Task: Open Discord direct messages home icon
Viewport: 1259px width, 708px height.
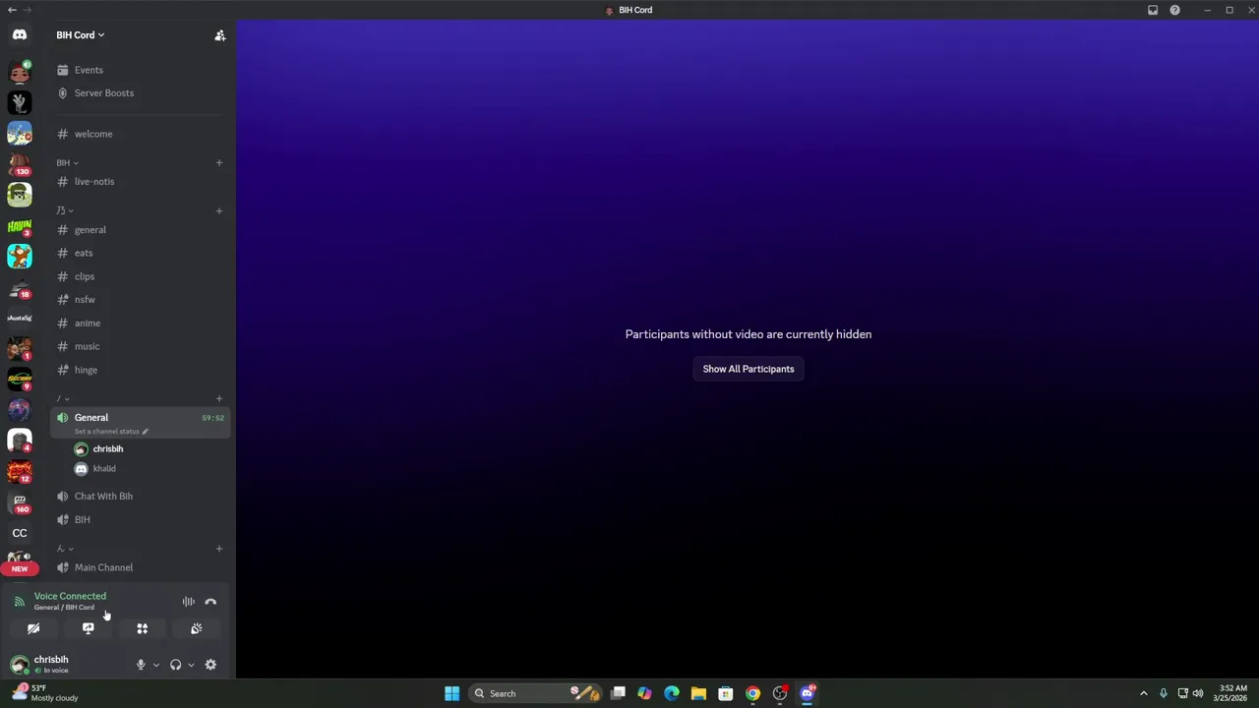Action: [20, 34]
